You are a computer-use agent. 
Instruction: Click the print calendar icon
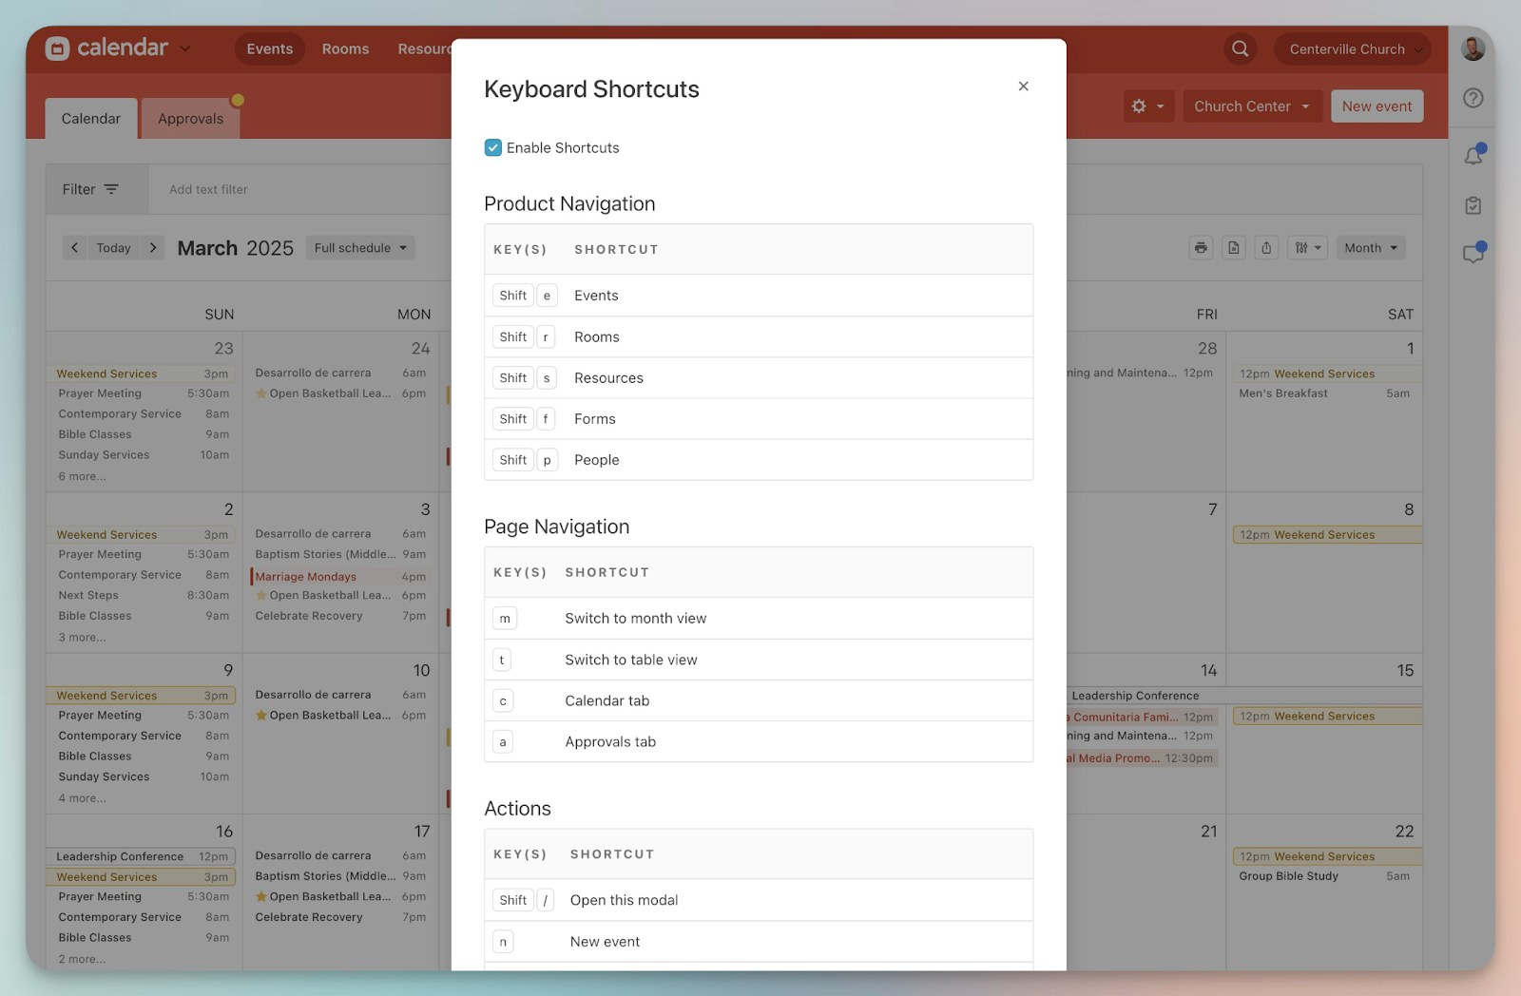[x=1202, y=248]
